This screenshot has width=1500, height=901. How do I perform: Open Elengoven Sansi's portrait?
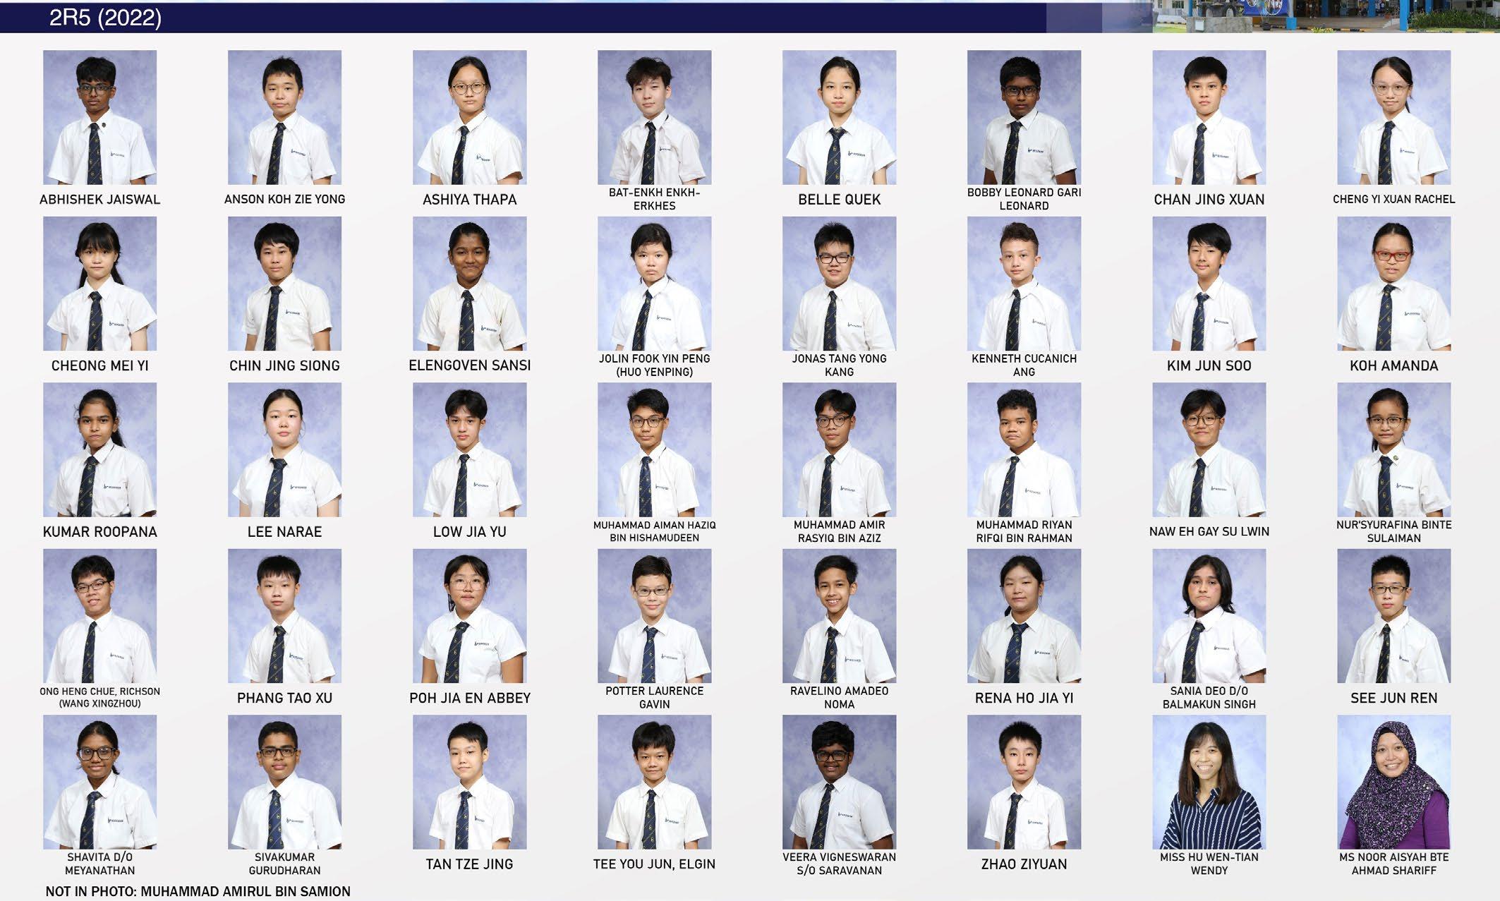(469, 284)
